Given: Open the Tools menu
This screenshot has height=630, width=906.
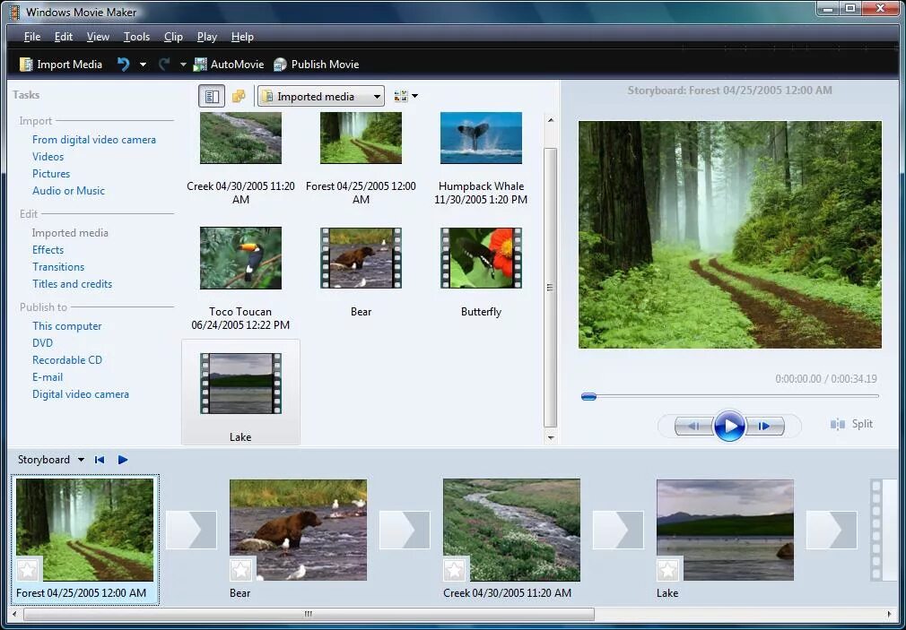Looking at the screenshot, I should coord(136,37).
